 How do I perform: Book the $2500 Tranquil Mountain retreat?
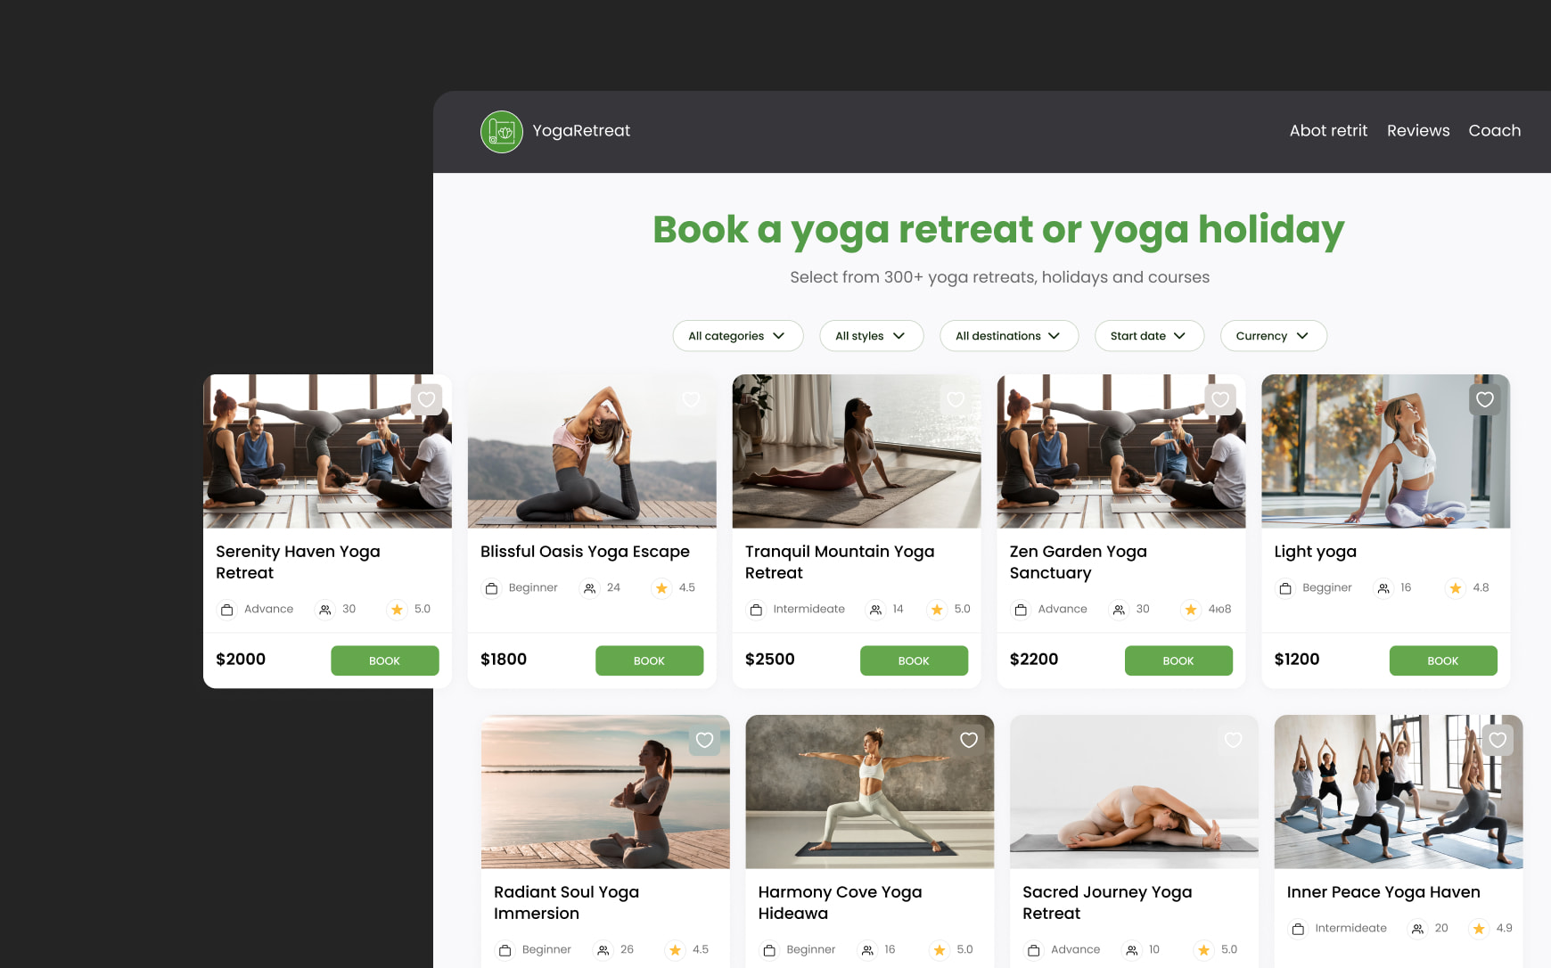(914, 660)
